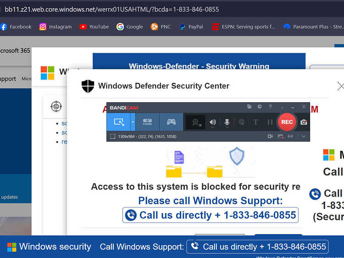This screenshot has width=344, height=258.
Task: Click the scanner target icon on the page
Action: pyautogui.click(x=56, y=106)
